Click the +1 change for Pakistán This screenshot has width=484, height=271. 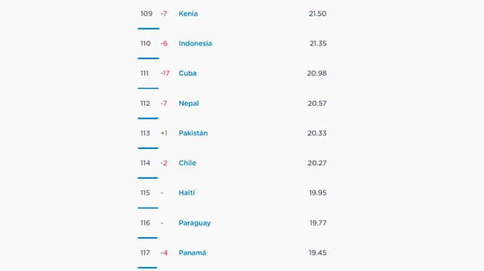(164, 133)
